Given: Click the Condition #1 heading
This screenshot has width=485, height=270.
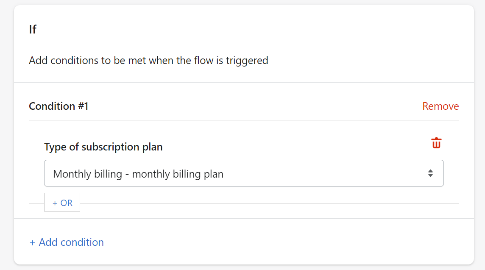Looking at the screenshot, I should coord(59,106).
